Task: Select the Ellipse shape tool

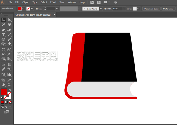Action: click(4, 39)
